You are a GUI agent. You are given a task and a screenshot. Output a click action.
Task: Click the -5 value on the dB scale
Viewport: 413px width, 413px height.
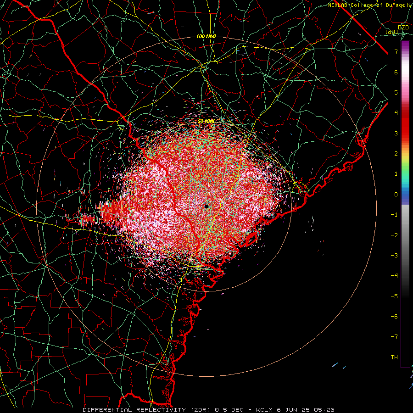(x=394, y=296)
